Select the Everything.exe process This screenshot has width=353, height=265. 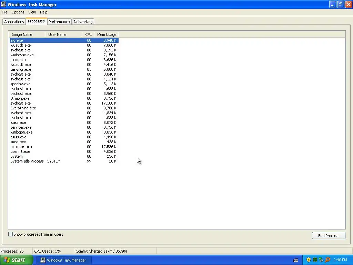coord(64,108)
